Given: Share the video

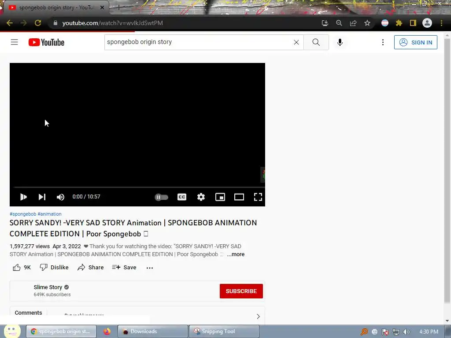Looking at the screenshot, I should click(90, 267).
